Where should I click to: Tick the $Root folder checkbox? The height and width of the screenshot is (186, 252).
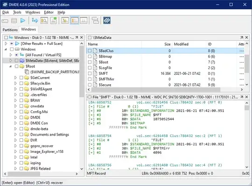[x=16, y=66]
